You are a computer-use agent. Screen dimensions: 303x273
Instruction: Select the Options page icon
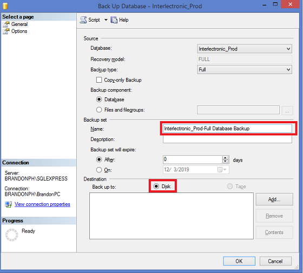pos(6,31)
